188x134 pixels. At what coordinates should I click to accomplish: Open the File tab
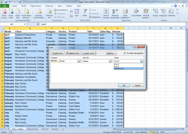(x=5, y=6)
